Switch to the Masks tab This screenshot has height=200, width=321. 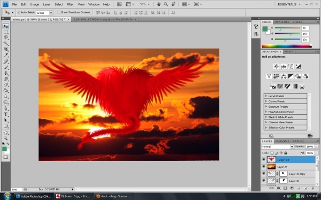point(289,52)
